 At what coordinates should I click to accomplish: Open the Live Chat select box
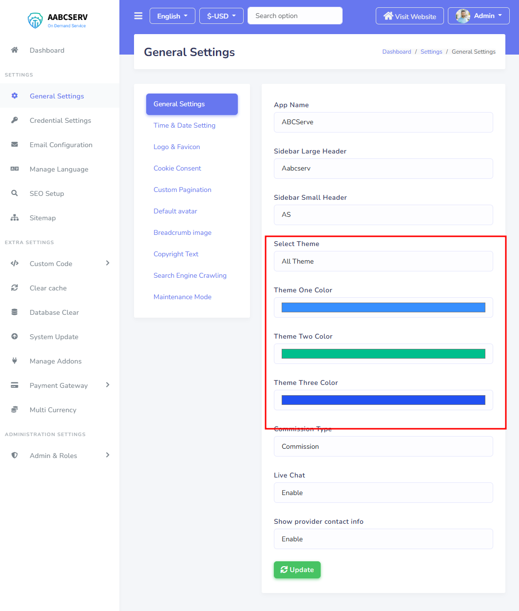[383, 493]
